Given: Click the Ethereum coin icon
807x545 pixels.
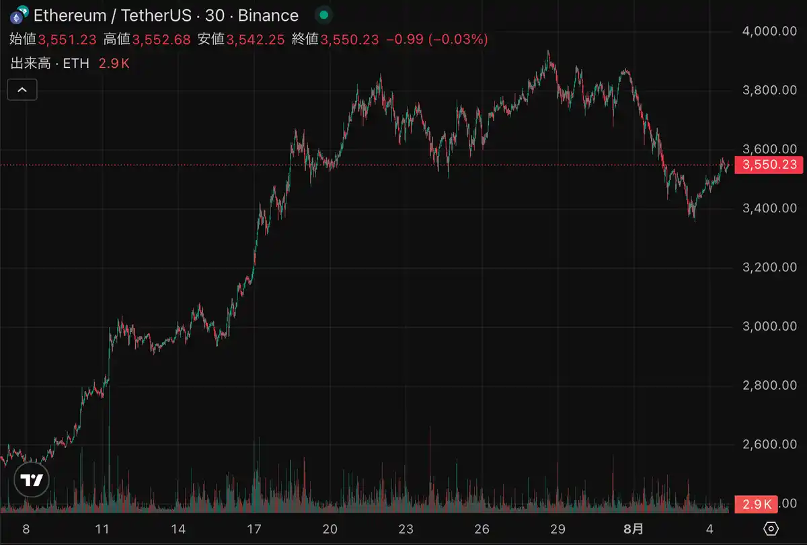Looking at the screenshot, I should click(18, 15).
